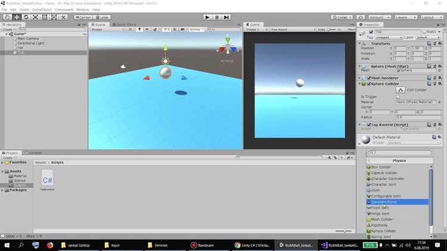Open the Component menu
Screen dimensions: 447x251
click(64, 10)
